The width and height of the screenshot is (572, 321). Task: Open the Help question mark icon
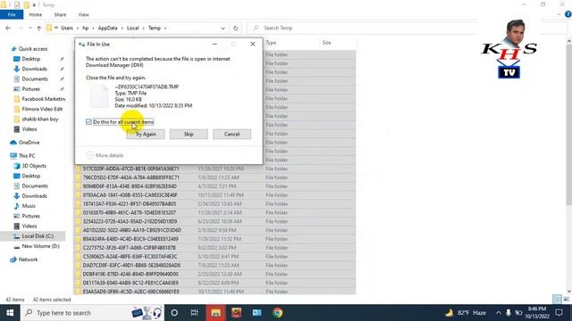[568, 14]
